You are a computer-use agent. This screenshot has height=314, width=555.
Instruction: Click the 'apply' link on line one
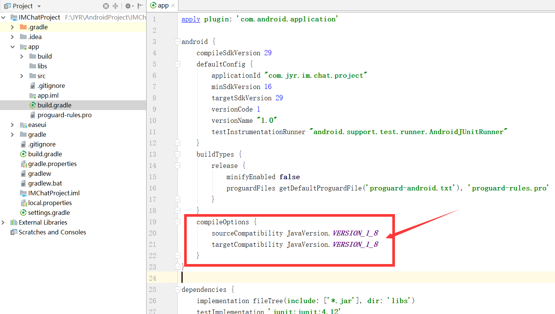pos(191,19)
